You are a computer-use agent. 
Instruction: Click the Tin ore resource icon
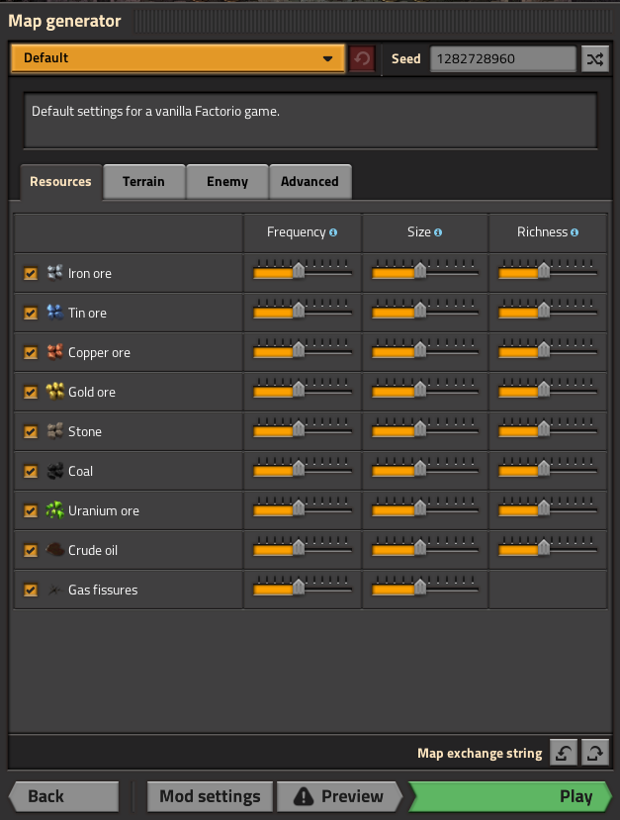tap(55, 313)
